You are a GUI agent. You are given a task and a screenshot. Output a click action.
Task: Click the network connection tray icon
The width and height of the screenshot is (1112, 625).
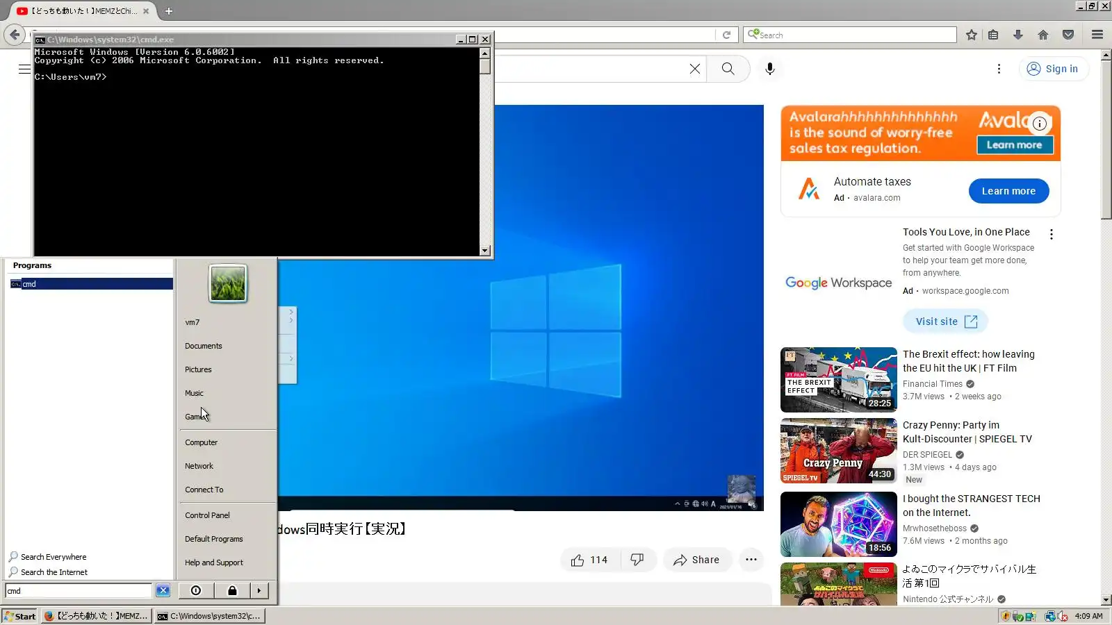[x=1051, y=616]
